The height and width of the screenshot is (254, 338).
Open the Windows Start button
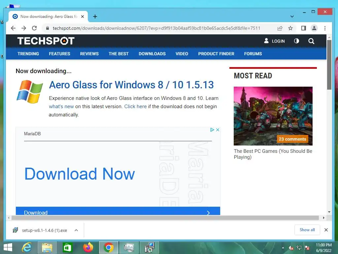click(8, 247)
